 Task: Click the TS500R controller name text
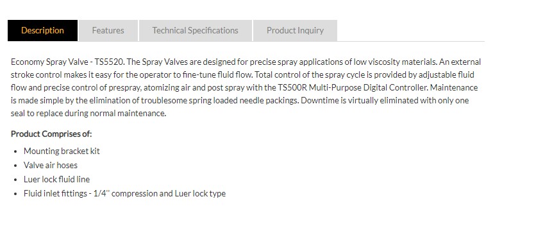(291, 87)
